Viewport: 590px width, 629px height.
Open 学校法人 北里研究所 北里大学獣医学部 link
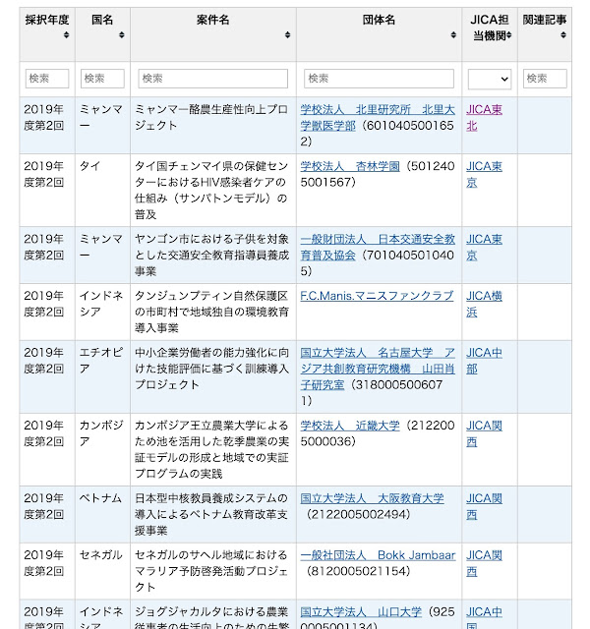378,118
